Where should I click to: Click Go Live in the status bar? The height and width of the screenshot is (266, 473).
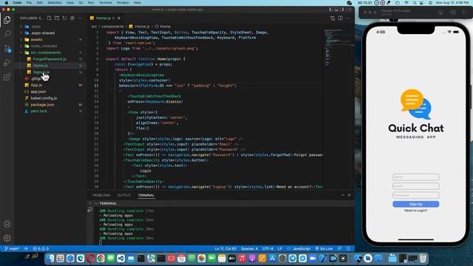[324, 249]
